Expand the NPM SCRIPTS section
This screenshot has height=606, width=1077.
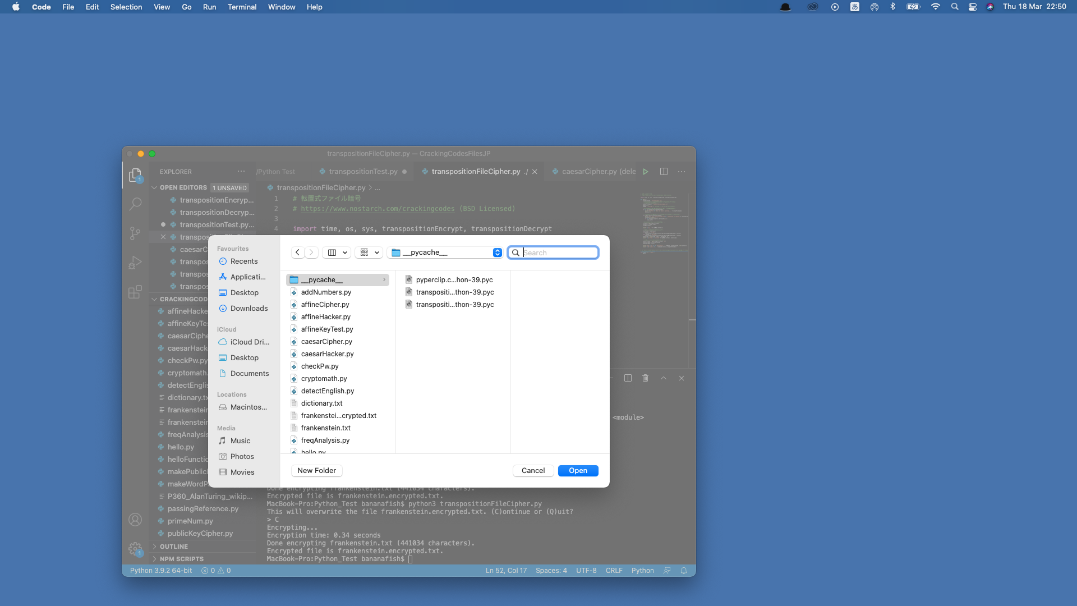click(x=154, y=559)
